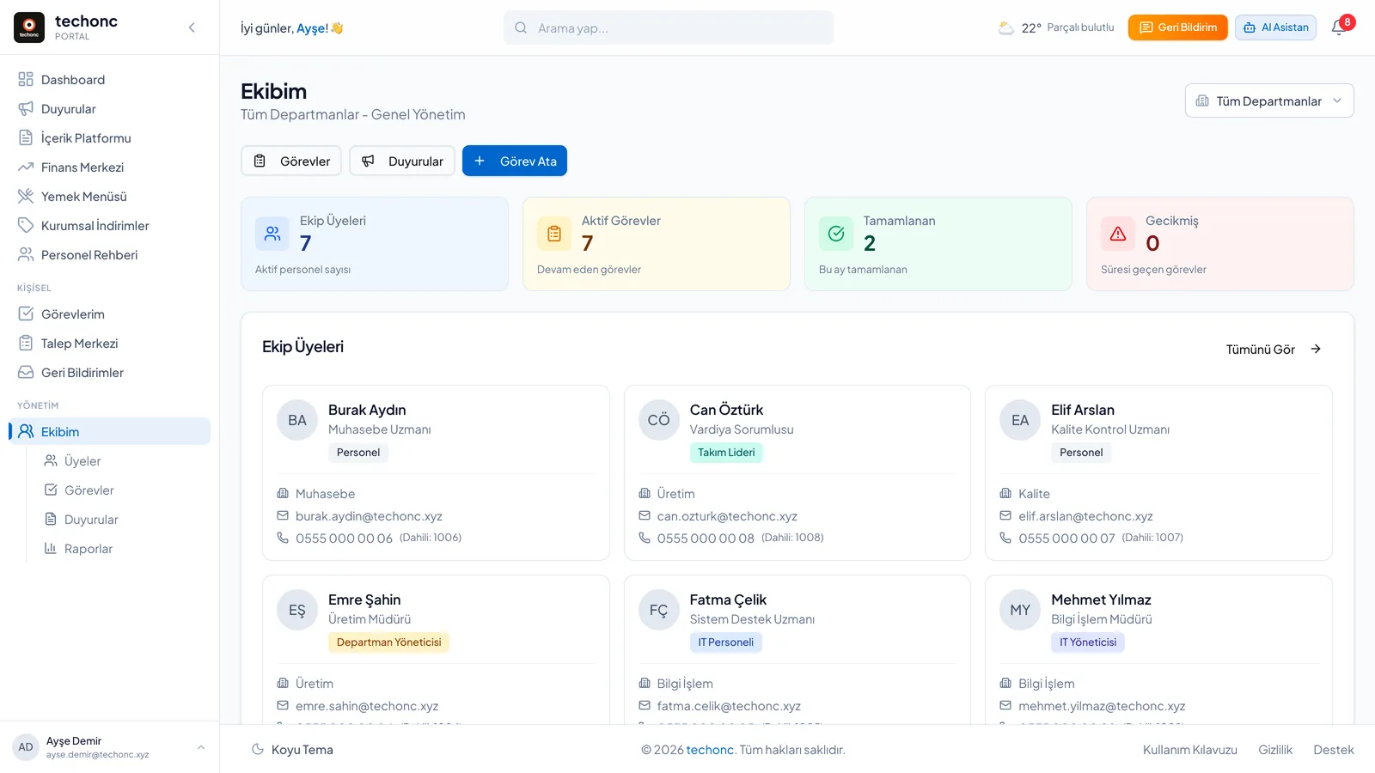1375x773 pixels.
Task: Click the Geri Bildirim orange button
Action: click(x=1177, y=27)
